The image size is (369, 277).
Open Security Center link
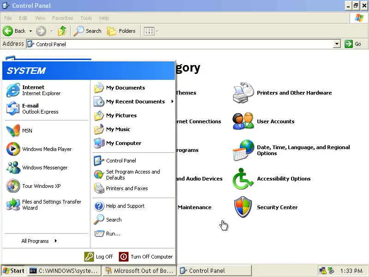point(277,207)
